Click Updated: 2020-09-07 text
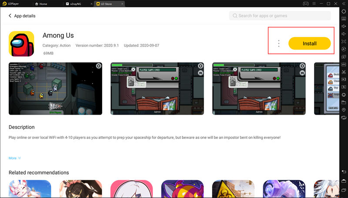Image resolution: width=348 pixels, height=198 pixels. pyautogui.click(x=141, y=46)
